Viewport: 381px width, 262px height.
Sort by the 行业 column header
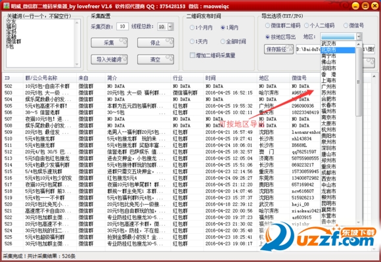coord(187,78)
